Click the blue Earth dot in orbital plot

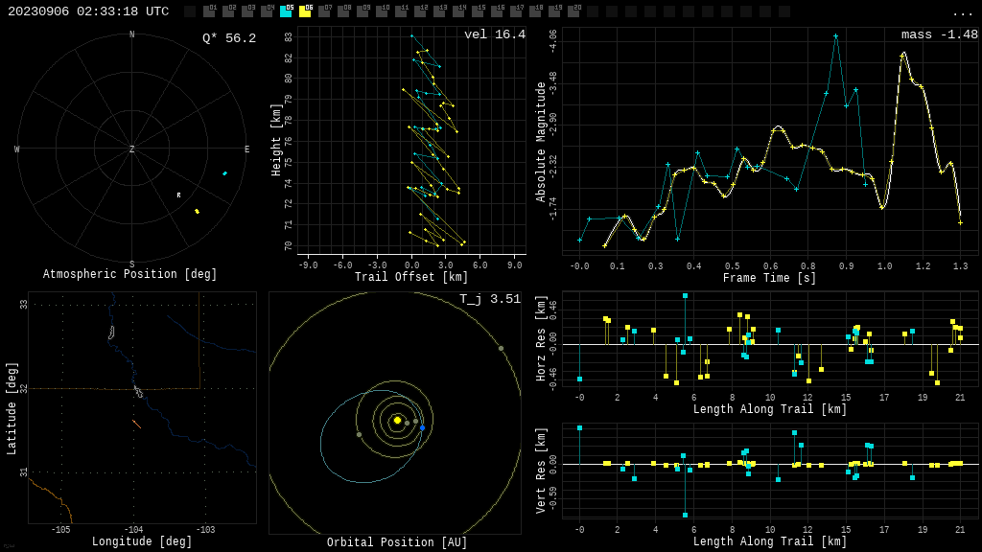click(422, 428)
